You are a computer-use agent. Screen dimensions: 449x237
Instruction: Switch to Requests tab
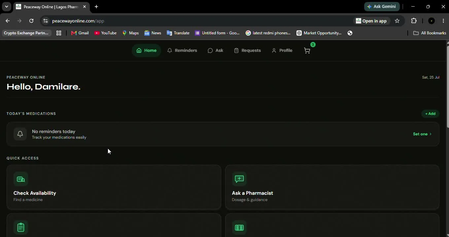[247, 51]
